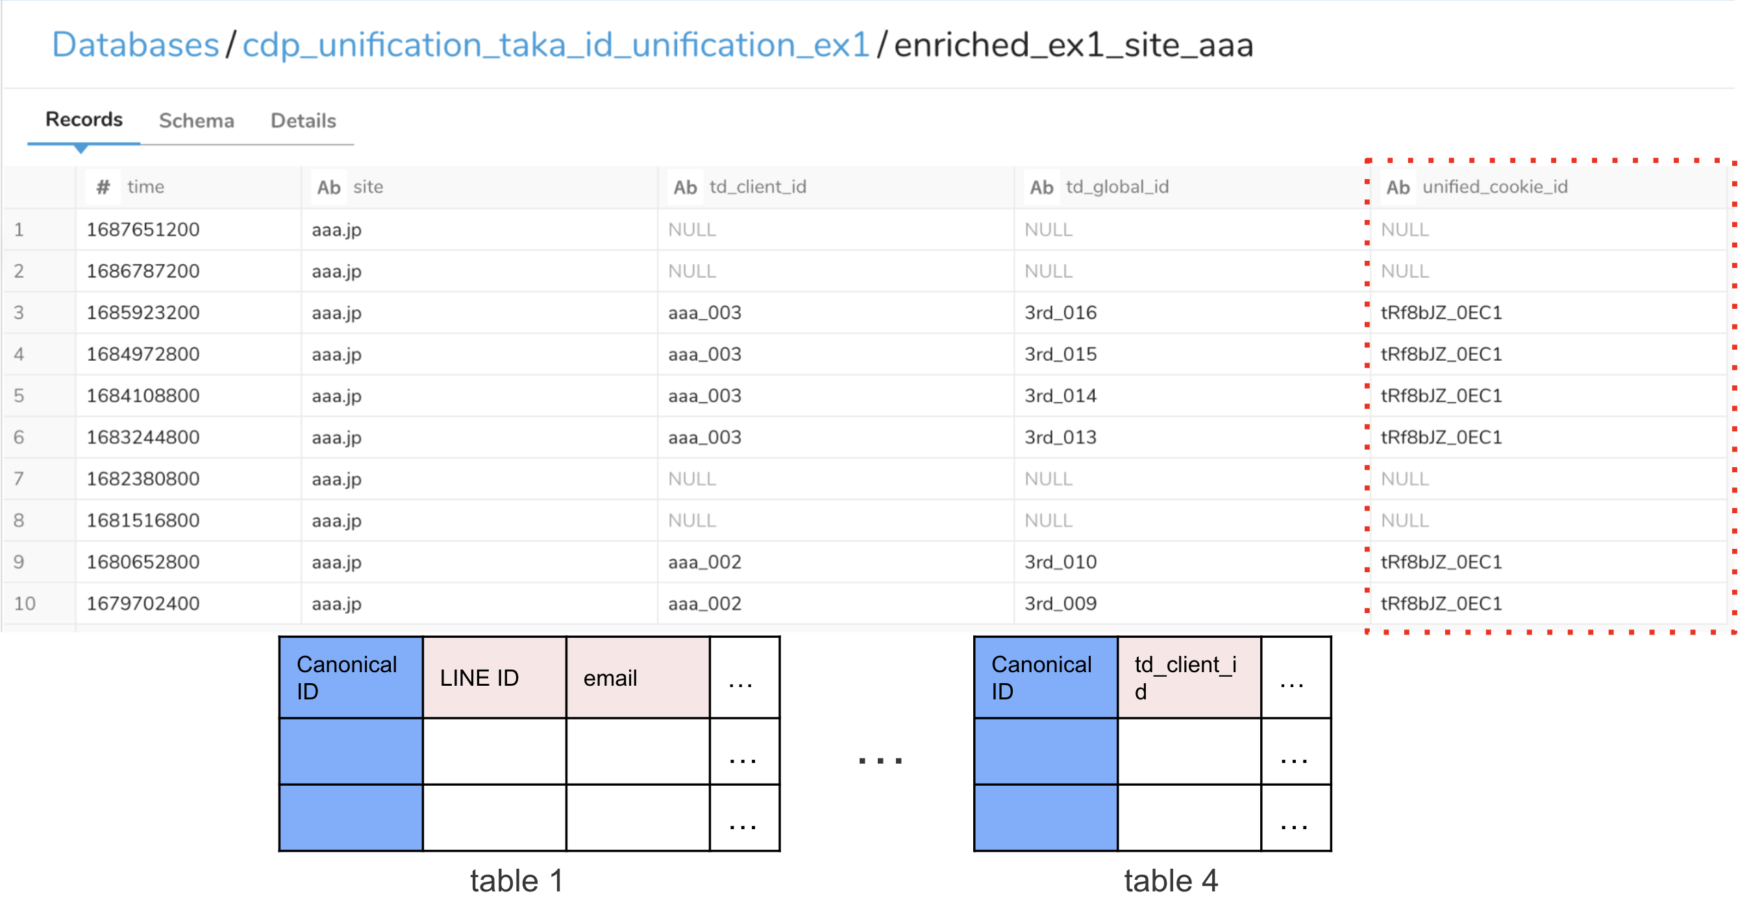Click the blue Canonical ID header in table 1

(x=351, y=677)
